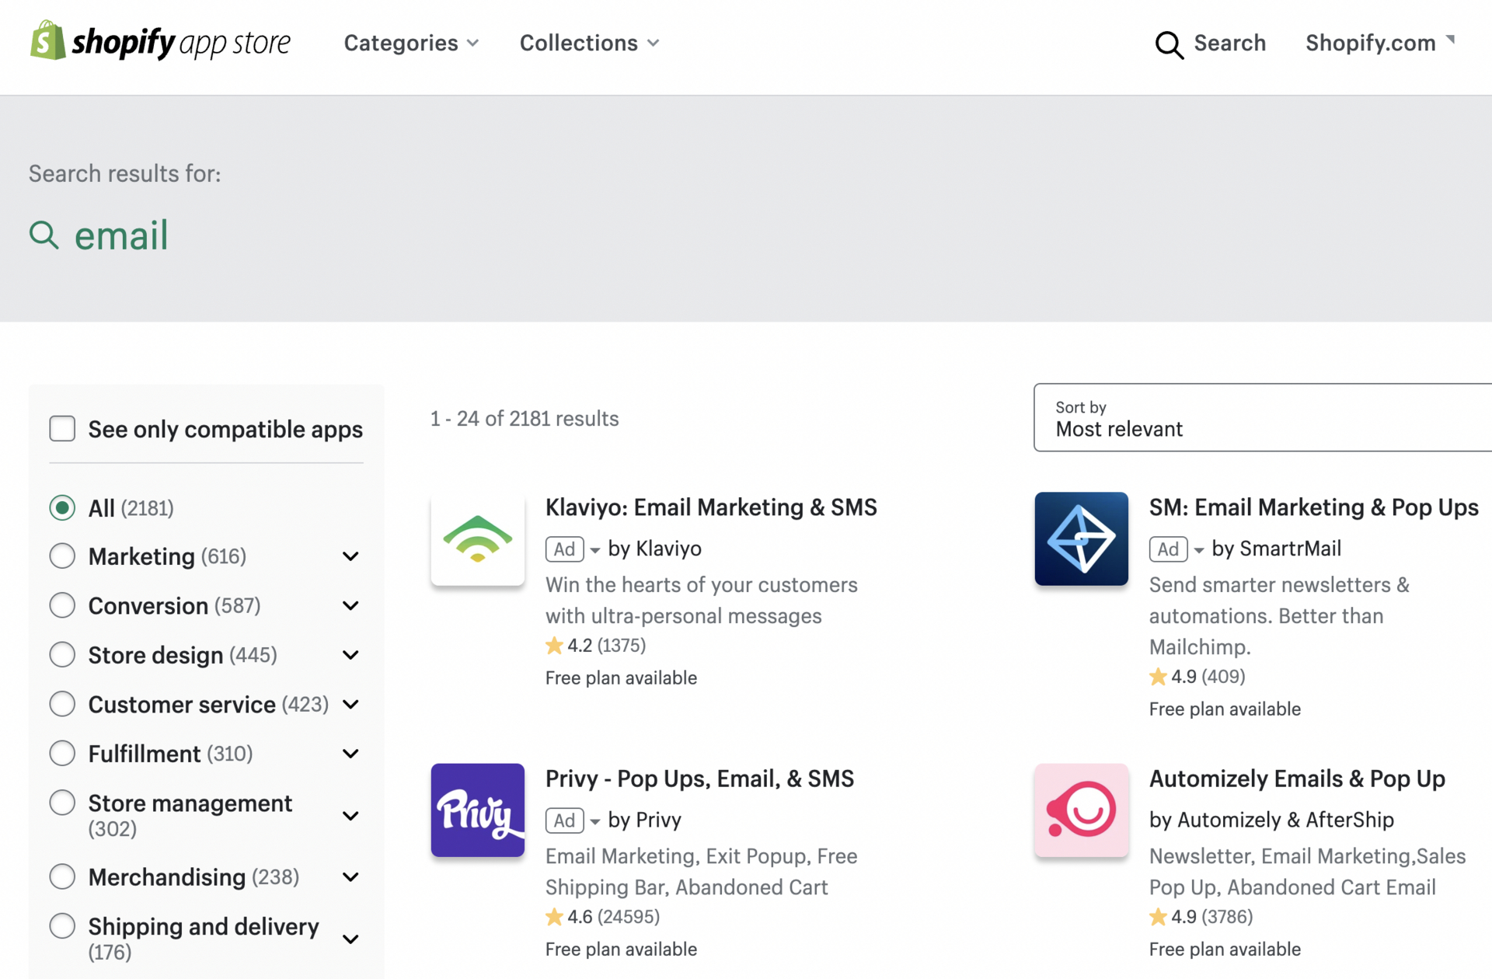Screen dimensions: 1492x979
Task: Click the green magnifier beside email query
Action: tap(44, 234)
